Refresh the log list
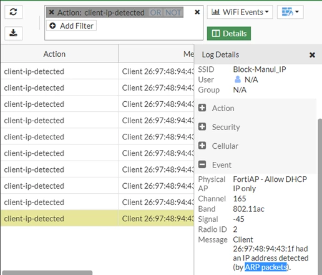Viewport: 322px width, 275px height. coord(13,12)
